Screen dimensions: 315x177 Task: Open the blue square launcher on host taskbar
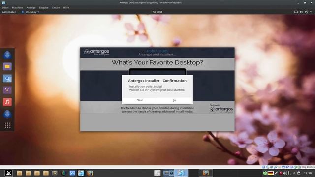coord(72,173)
